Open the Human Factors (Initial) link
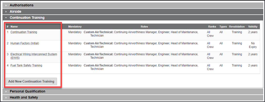This screenshot has width=265, height=102. 25,43
